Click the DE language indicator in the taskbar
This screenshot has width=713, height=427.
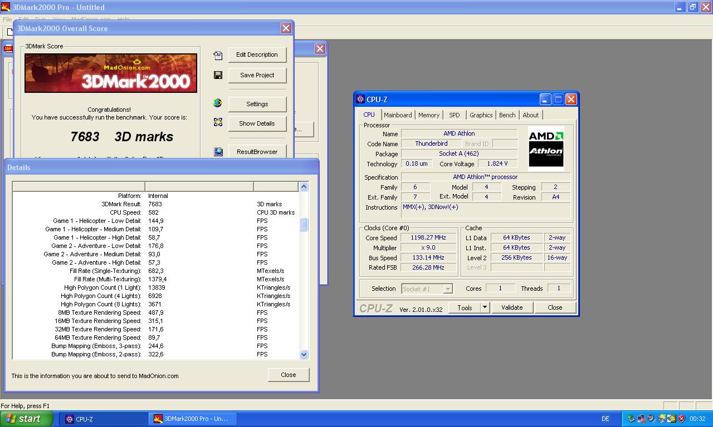pyautogui.click(x=605, y=419)
